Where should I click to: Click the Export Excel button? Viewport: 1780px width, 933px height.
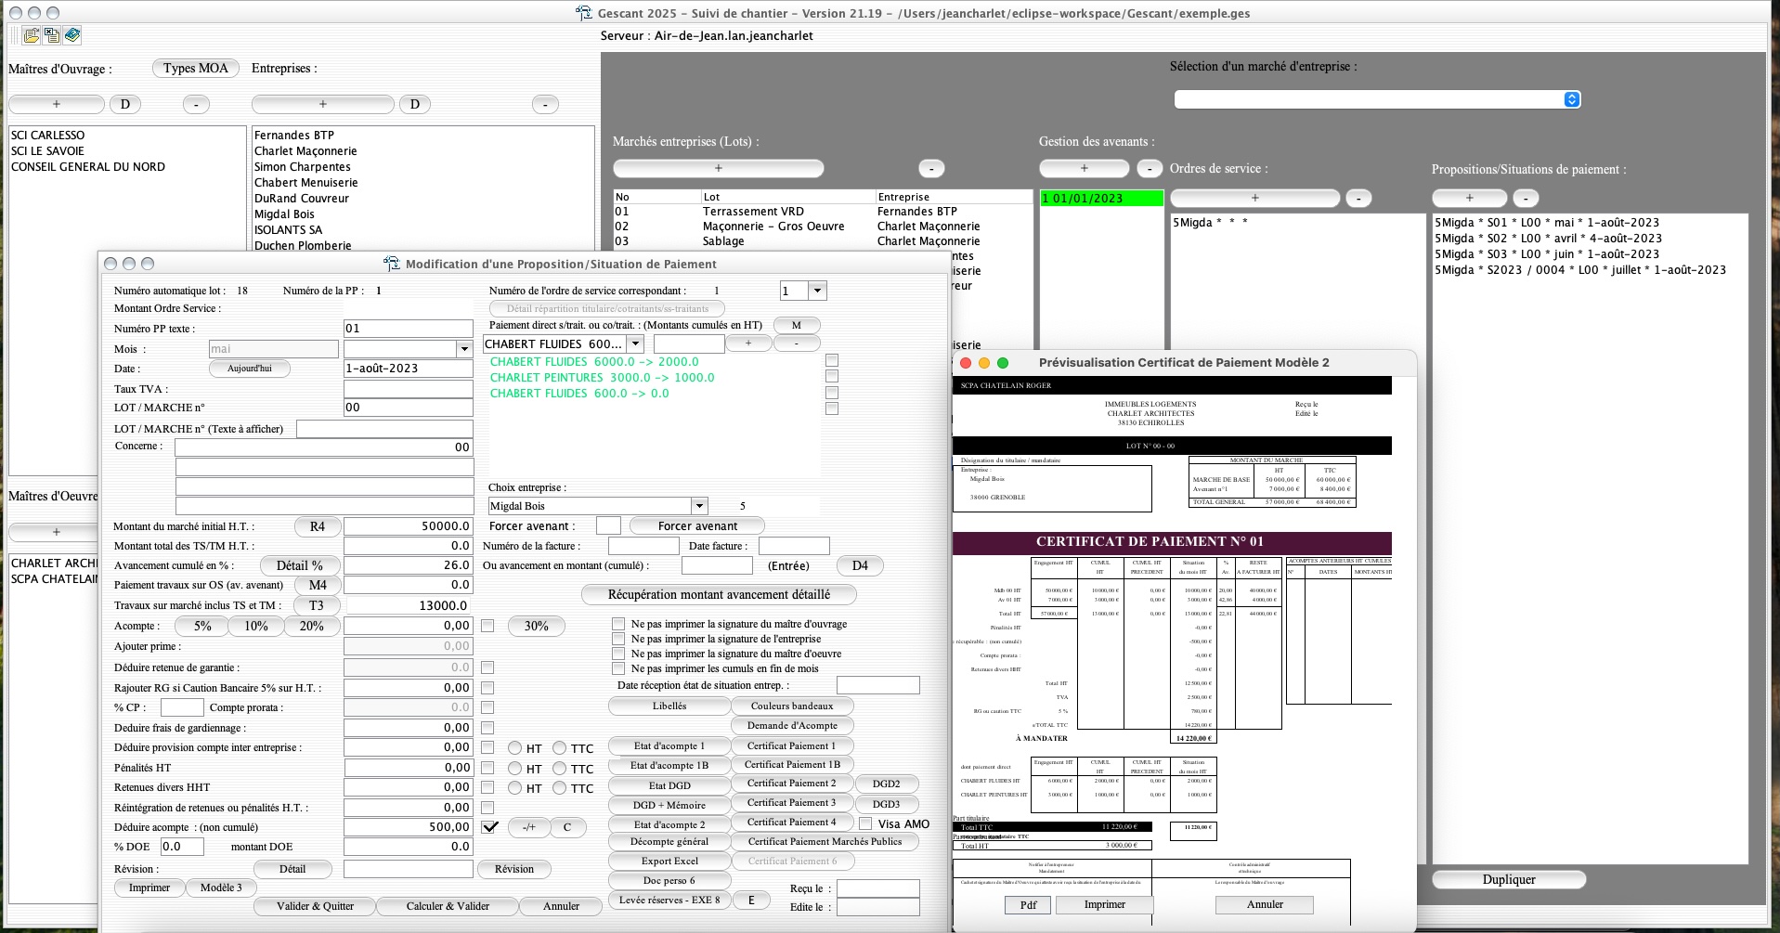point(669,862)
